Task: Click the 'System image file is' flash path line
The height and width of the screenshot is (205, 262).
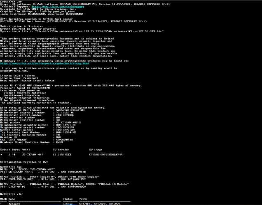Action: click(x=82, y=31)
